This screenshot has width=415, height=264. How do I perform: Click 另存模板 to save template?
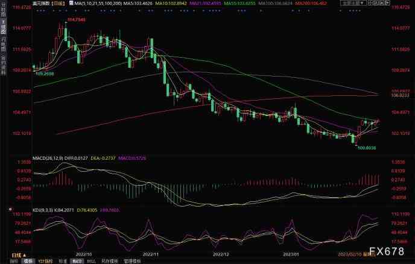coord(109,262)
